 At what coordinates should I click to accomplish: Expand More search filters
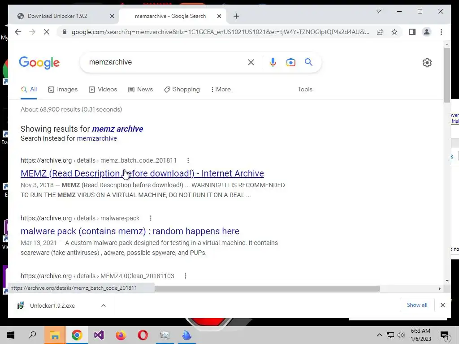221,89
